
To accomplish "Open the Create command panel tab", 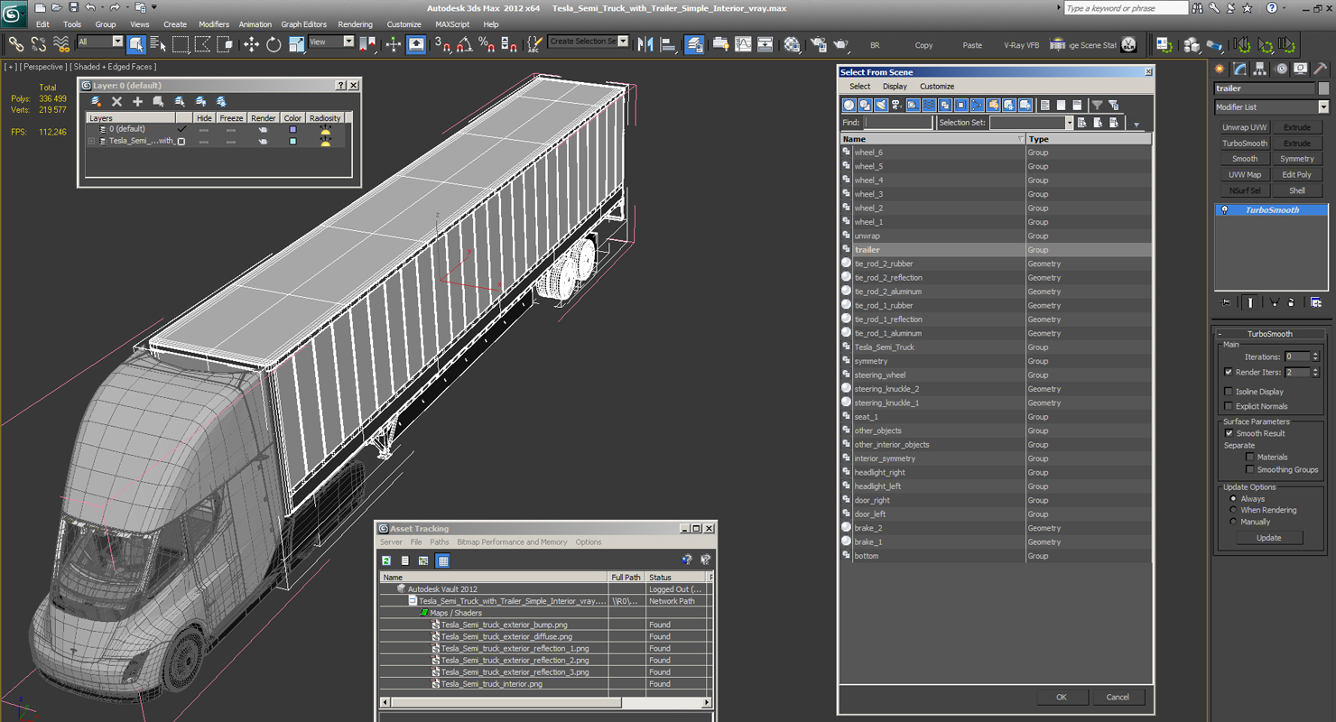I will point(1220,69).
